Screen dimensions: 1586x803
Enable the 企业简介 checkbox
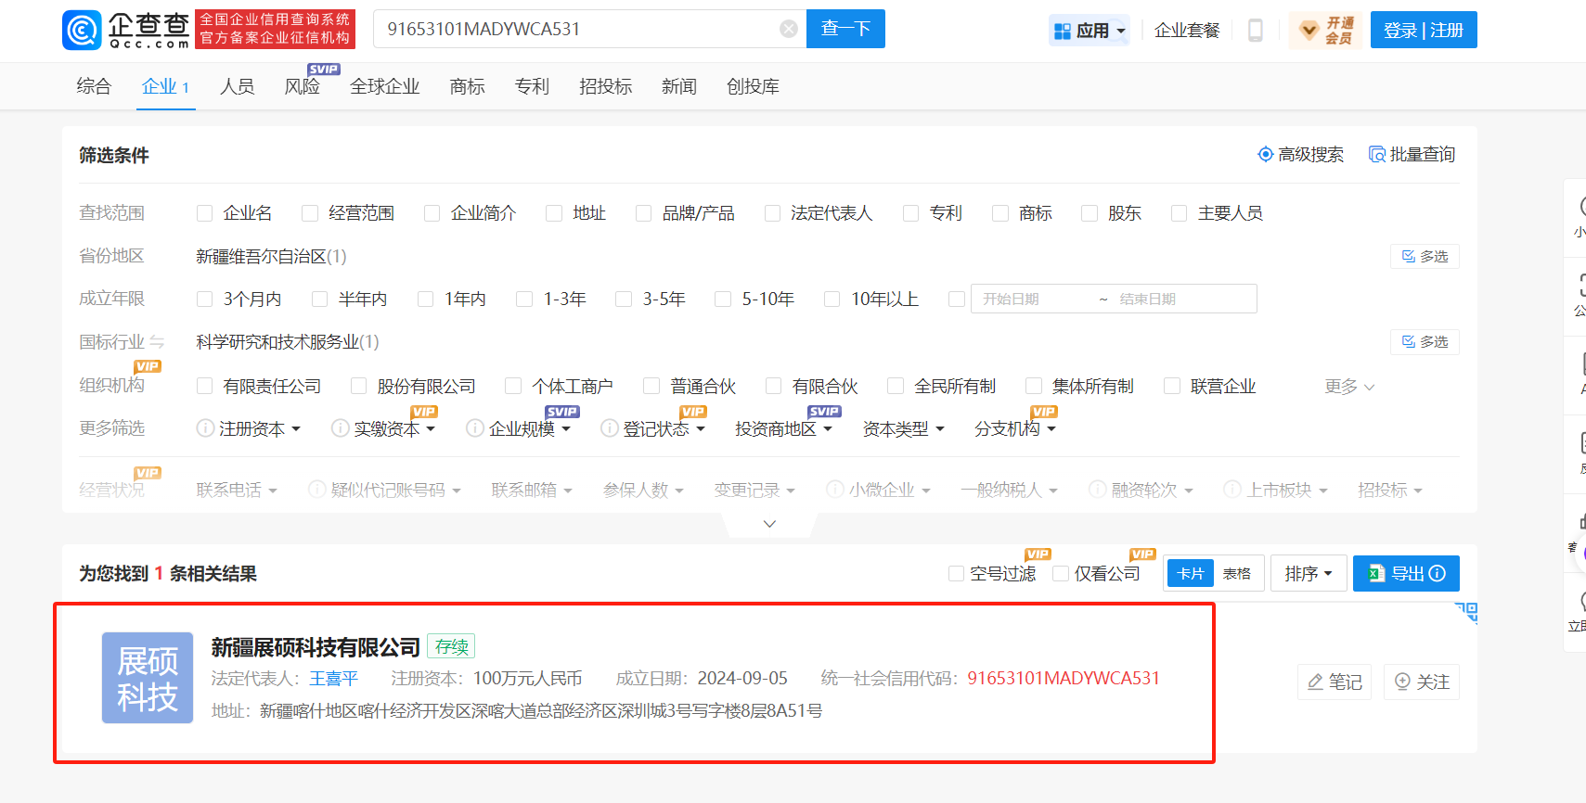click(x=432, y=213)
